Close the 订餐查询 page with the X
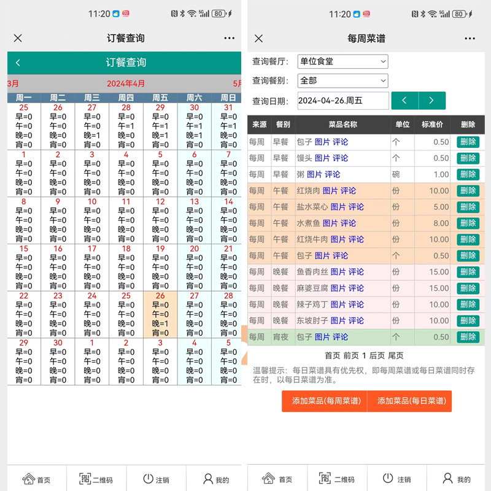The width and height of the screenshot is (491, 491). pyautogui.click(x=17, y=38)
